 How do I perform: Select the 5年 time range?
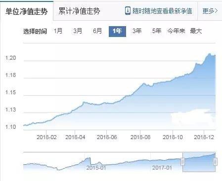pyautogui.click(x=156, y=31)
